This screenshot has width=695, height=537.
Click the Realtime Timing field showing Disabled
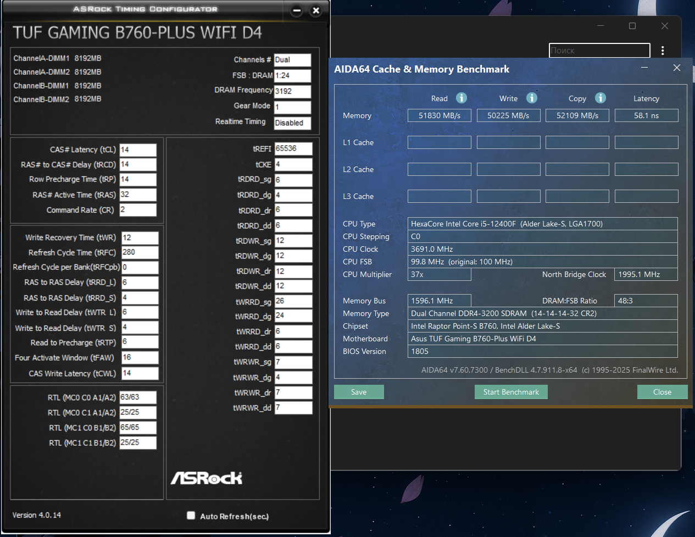pos(292,123)
